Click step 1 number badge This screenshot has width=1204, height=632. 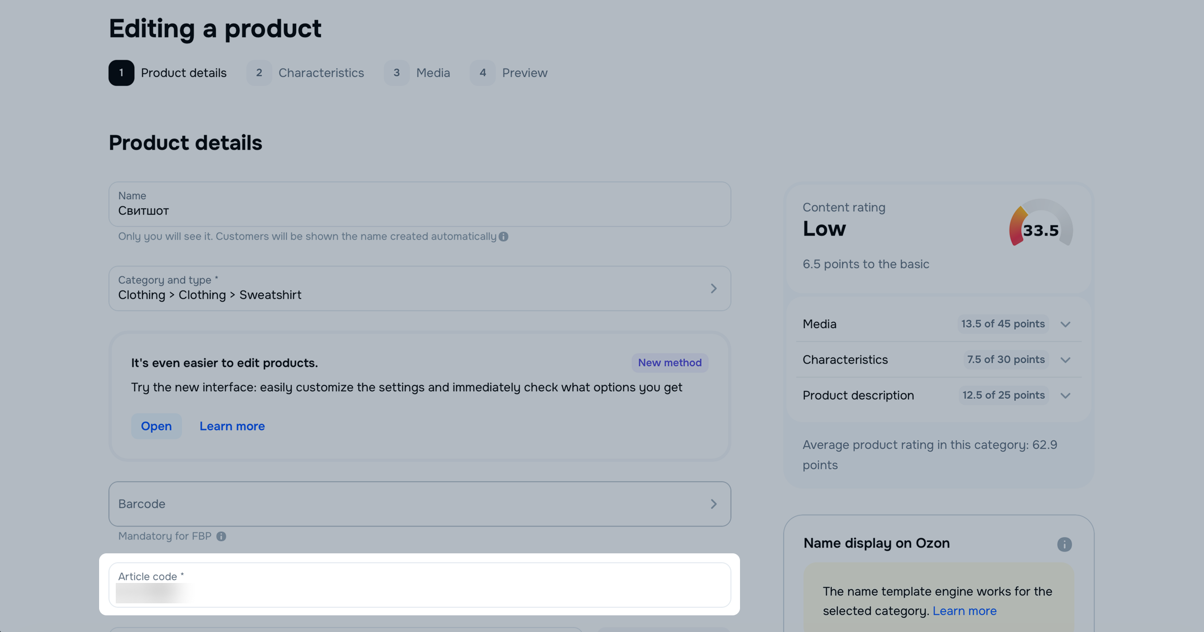click(x=121, y=73)
